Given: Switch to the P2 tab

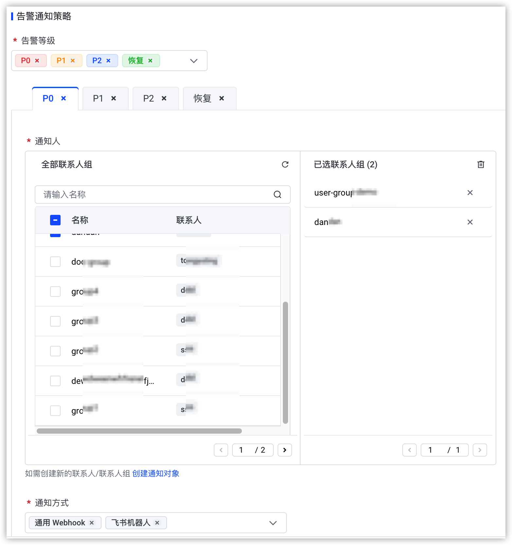Looking at the screenshot, I should pyautogui.click(x=149, y=98).
